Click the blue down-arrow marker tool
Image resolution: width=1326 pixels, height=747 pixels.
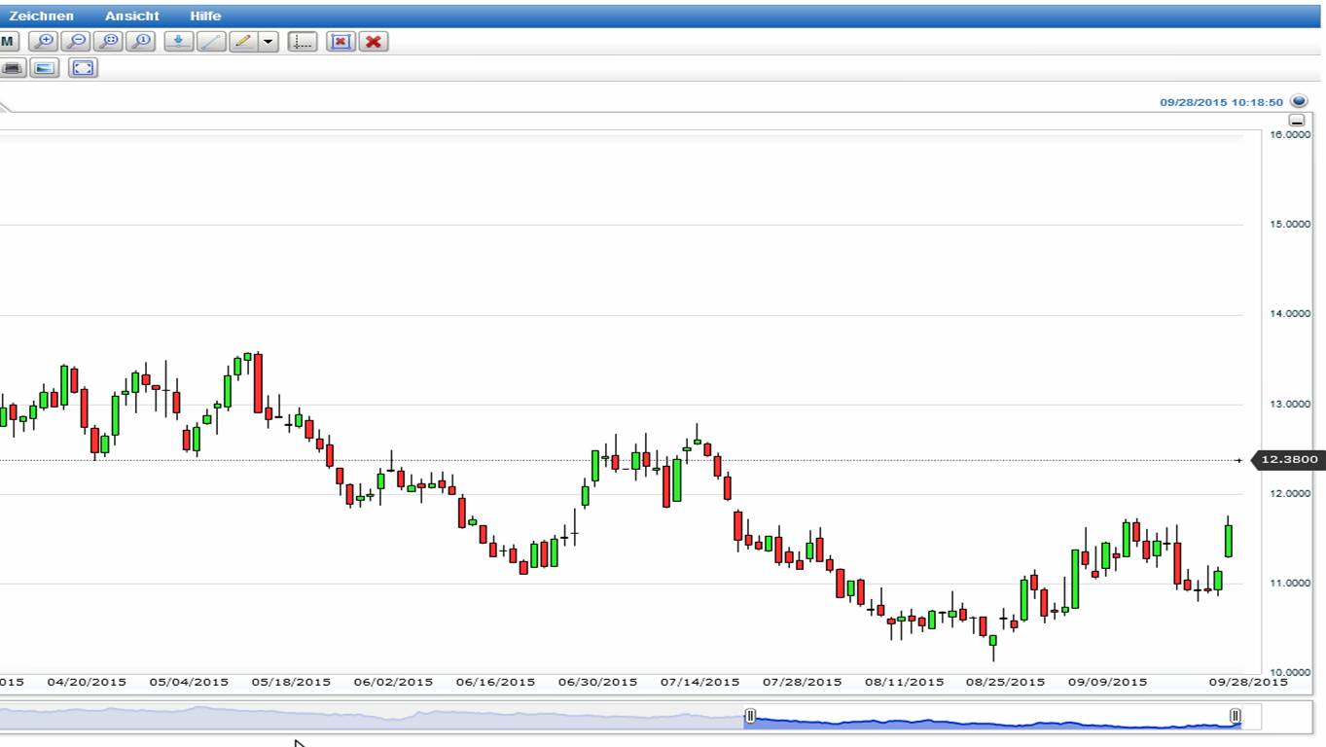pos(178,41)
